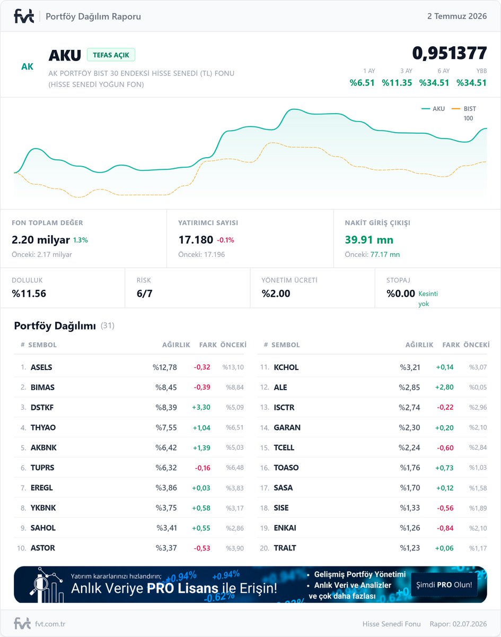501x637 pixels.
Task: Open the fvt.com.tr footer link
Action: click(x=50, y=624)
